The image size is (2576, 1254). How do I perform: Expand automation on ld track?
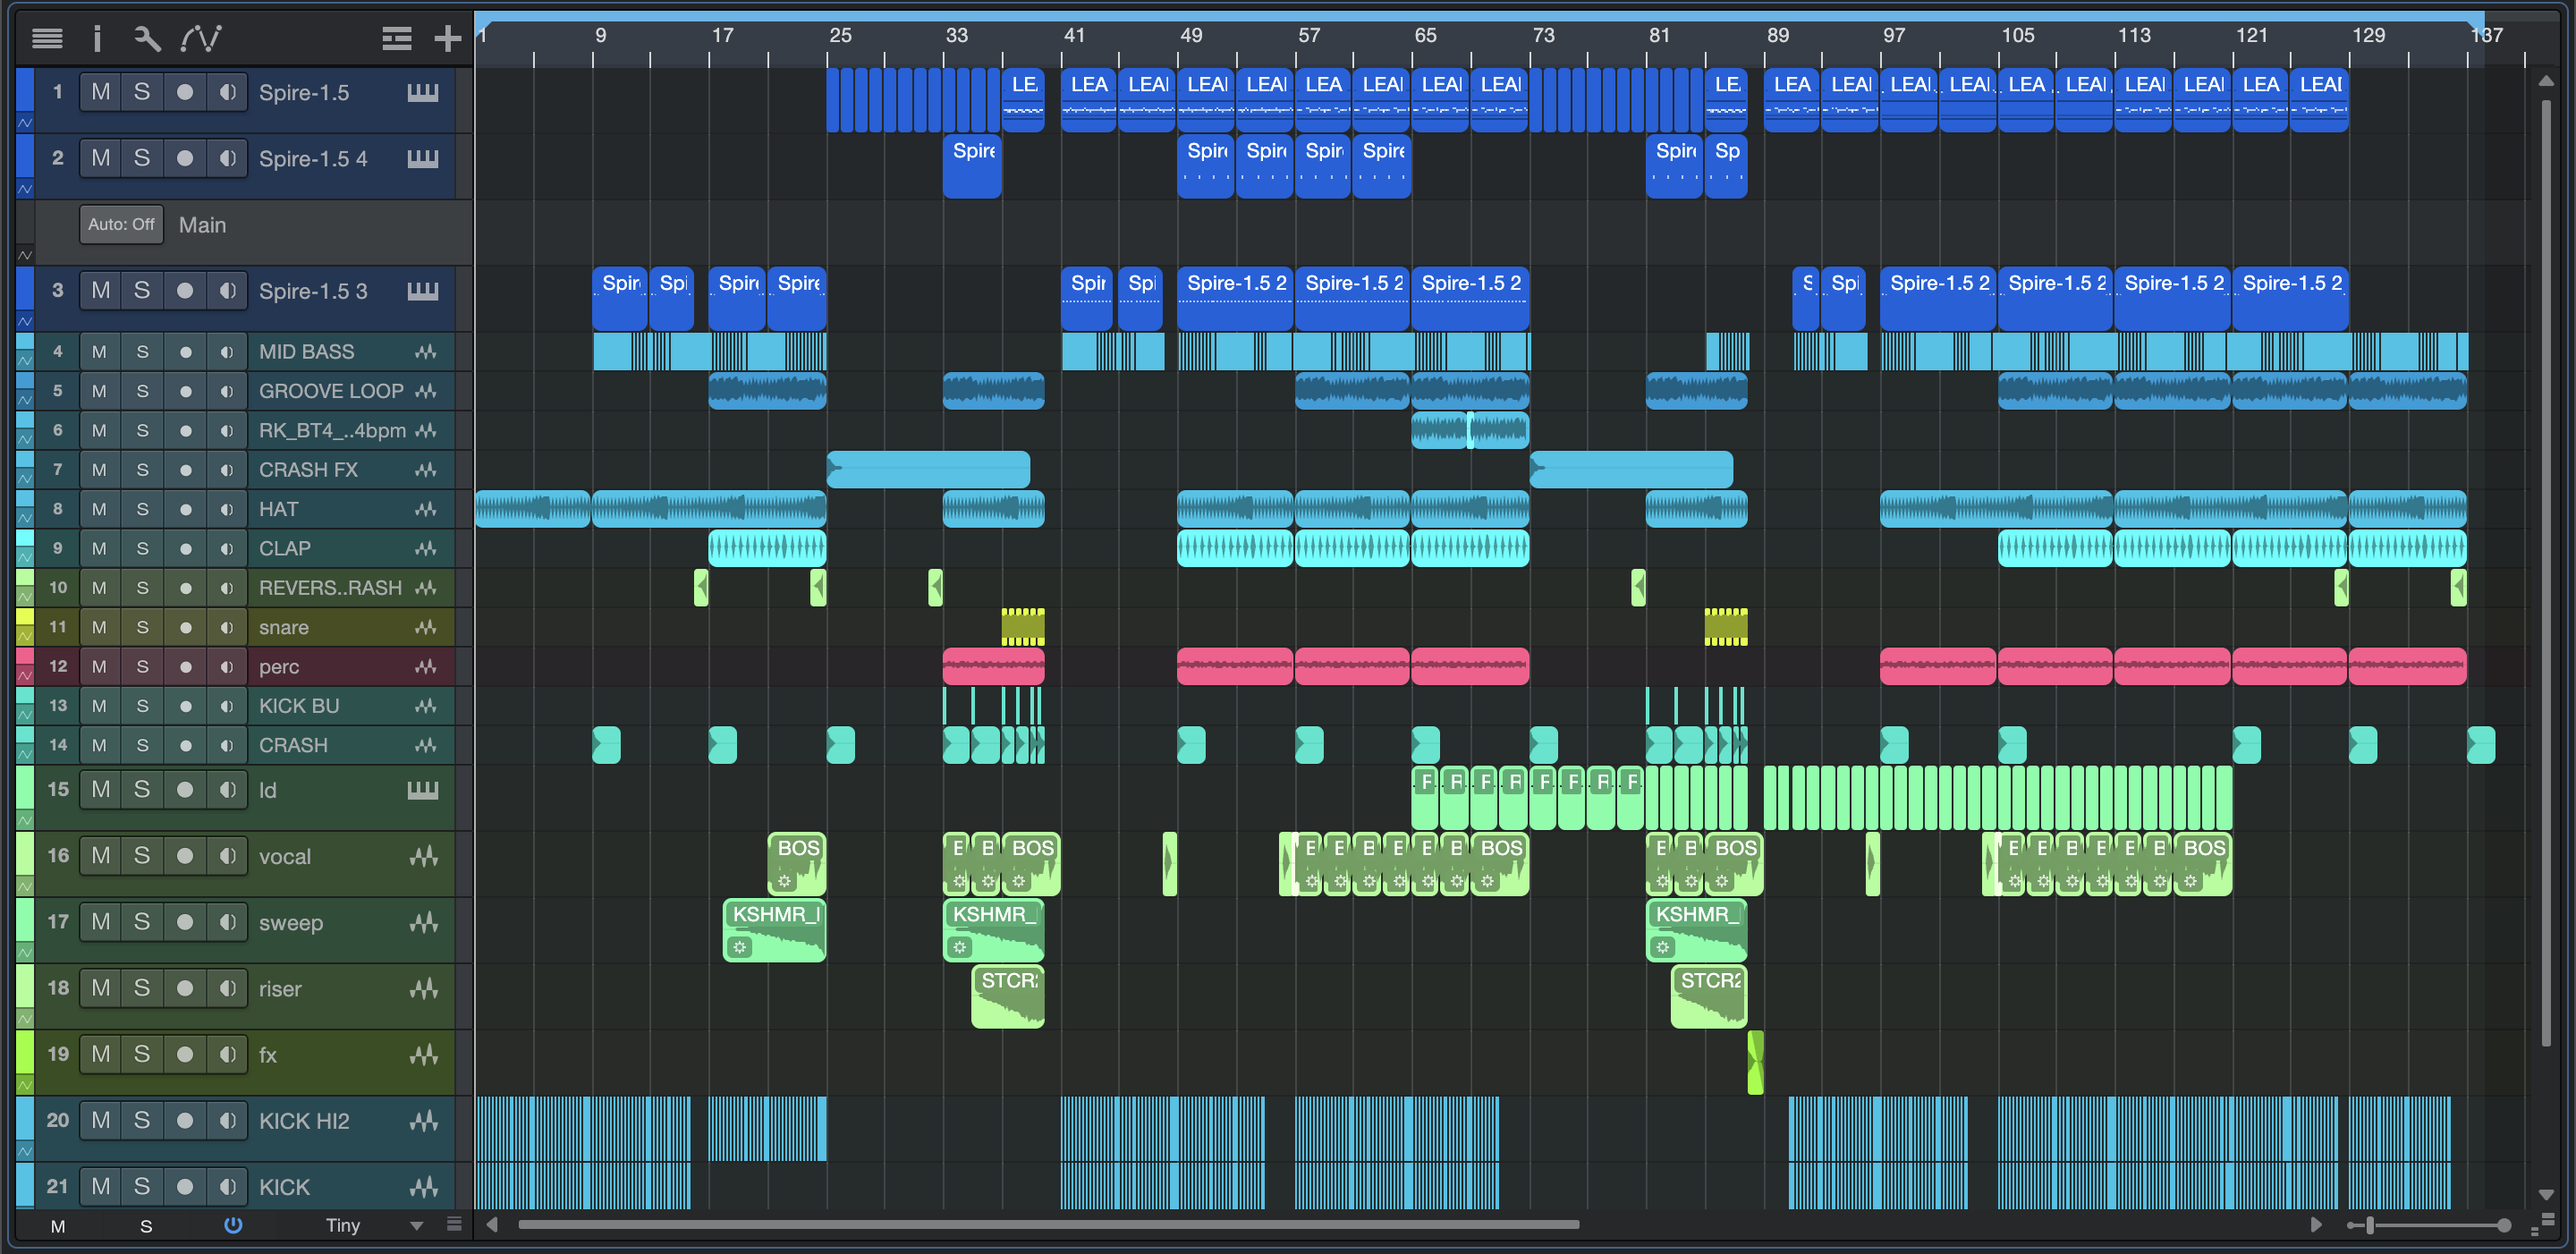(x=25, y=821)
